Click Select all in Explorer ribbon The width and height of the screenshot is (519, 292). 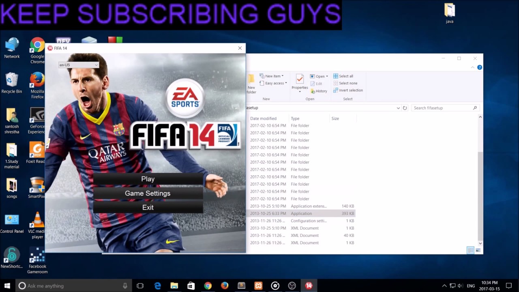(x=343, y=76)
